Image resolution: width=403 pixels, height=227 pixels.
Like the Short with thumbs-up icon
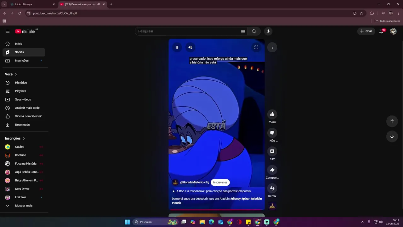(x=272, y=114)
